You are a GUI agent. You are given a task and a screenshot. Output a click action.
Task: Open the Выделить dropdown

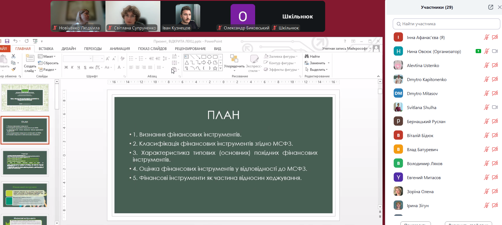(x=317, y=70)
